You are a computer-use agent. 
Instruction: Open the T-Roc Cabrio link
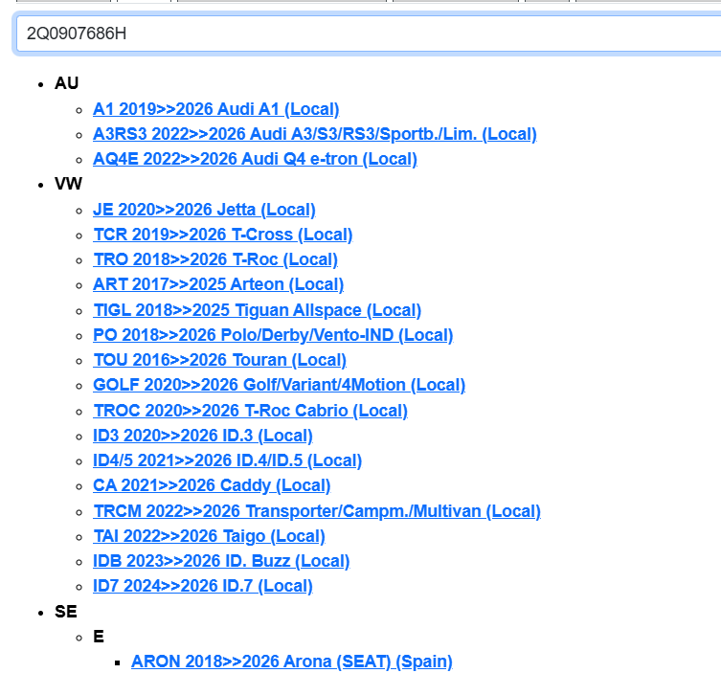[x=250, y=411]
